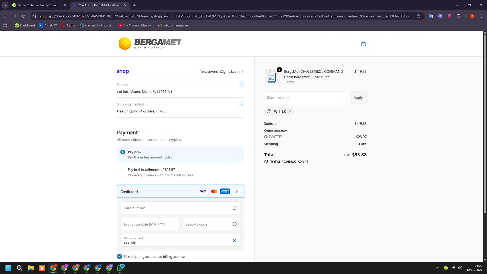Screen dimensions: 487x274
Task: Open Netflix bookmark
Action: coord(69,25)
